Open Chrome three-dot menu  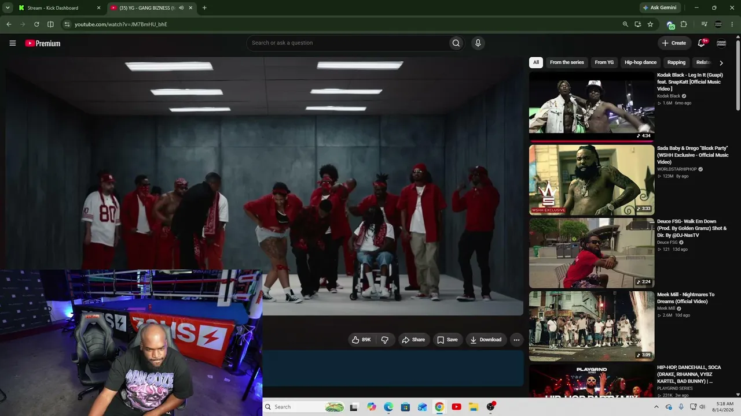pos(732,24)
